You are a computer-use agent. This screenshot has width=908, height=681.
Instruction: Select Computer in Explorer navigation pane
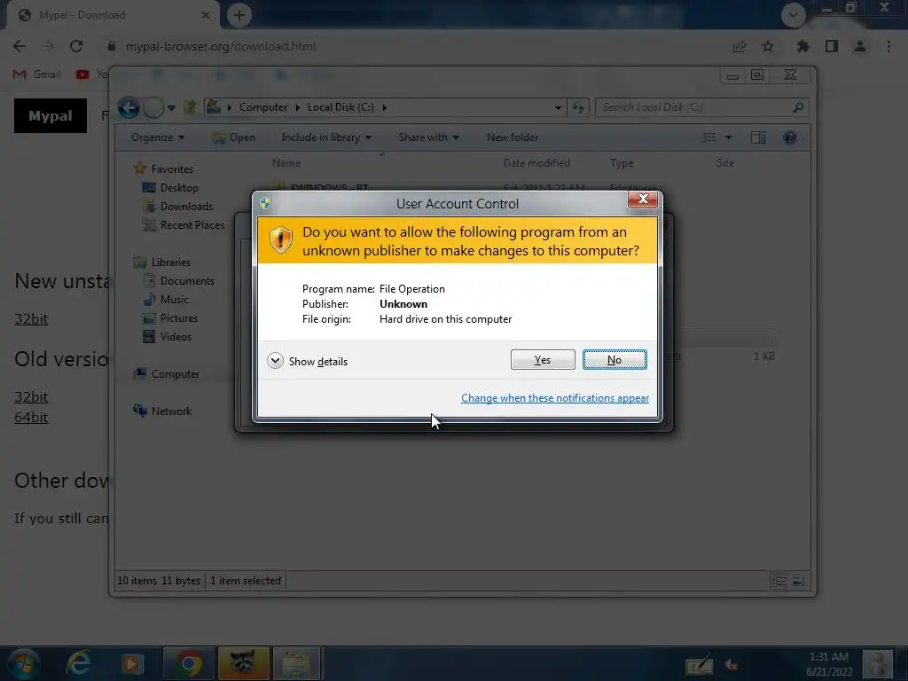tap(176, 374)
